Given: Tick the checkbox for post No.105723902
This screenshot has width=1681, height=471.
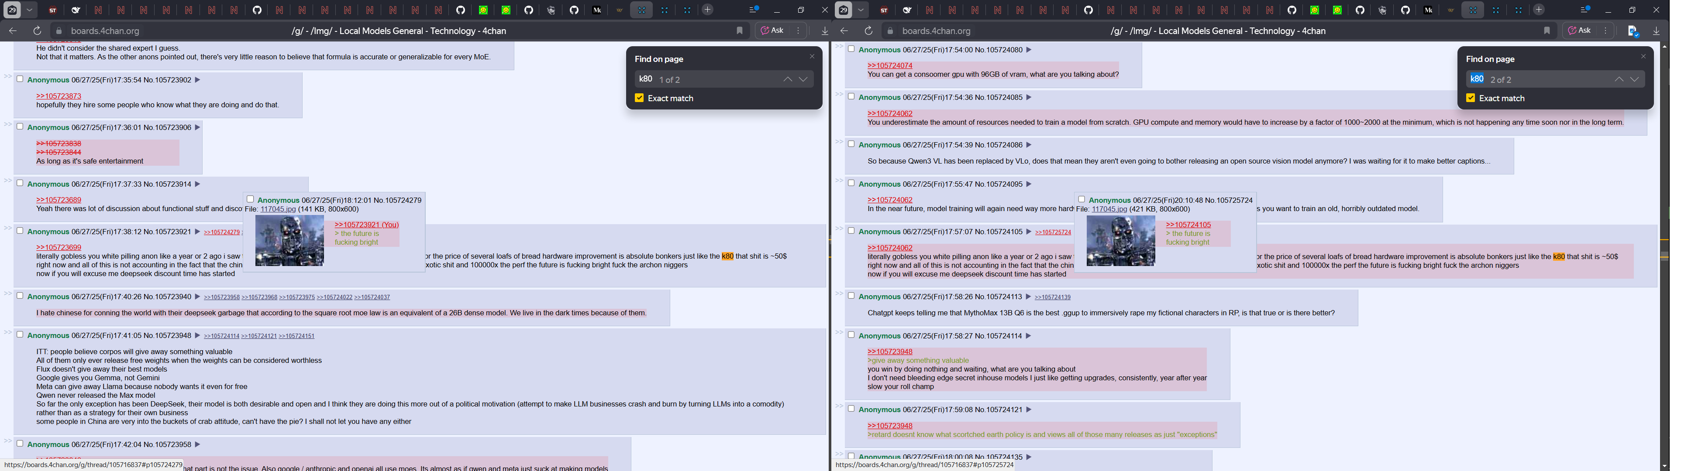Looking at the screenshot, I should tap(20, 79).
